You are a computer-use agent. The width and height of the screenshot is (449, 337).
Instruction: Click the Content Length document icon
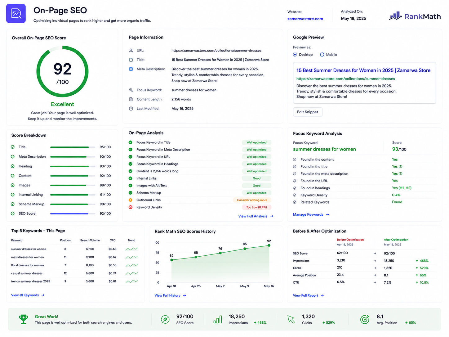point(131,99)
